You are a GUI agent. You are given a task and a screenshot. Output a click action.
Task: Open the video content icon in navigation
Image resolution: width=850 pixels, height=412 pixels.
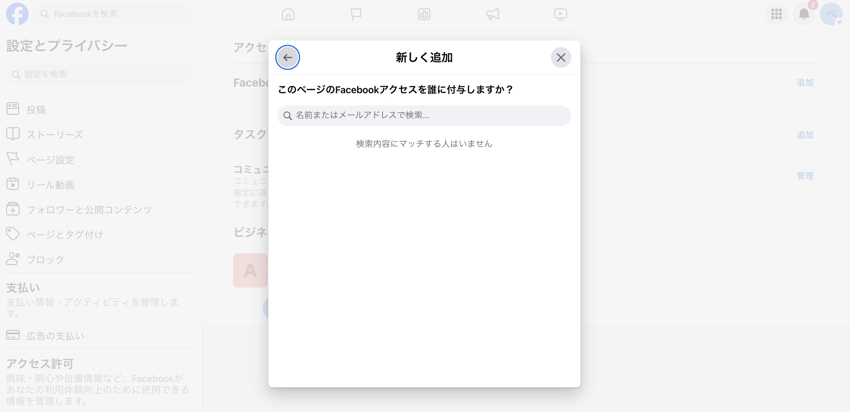(x=561, y=14)
